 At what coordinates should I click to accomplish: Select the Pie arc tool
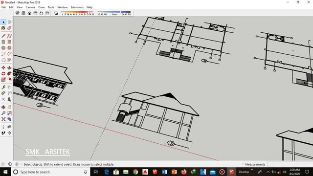(9, 60)
